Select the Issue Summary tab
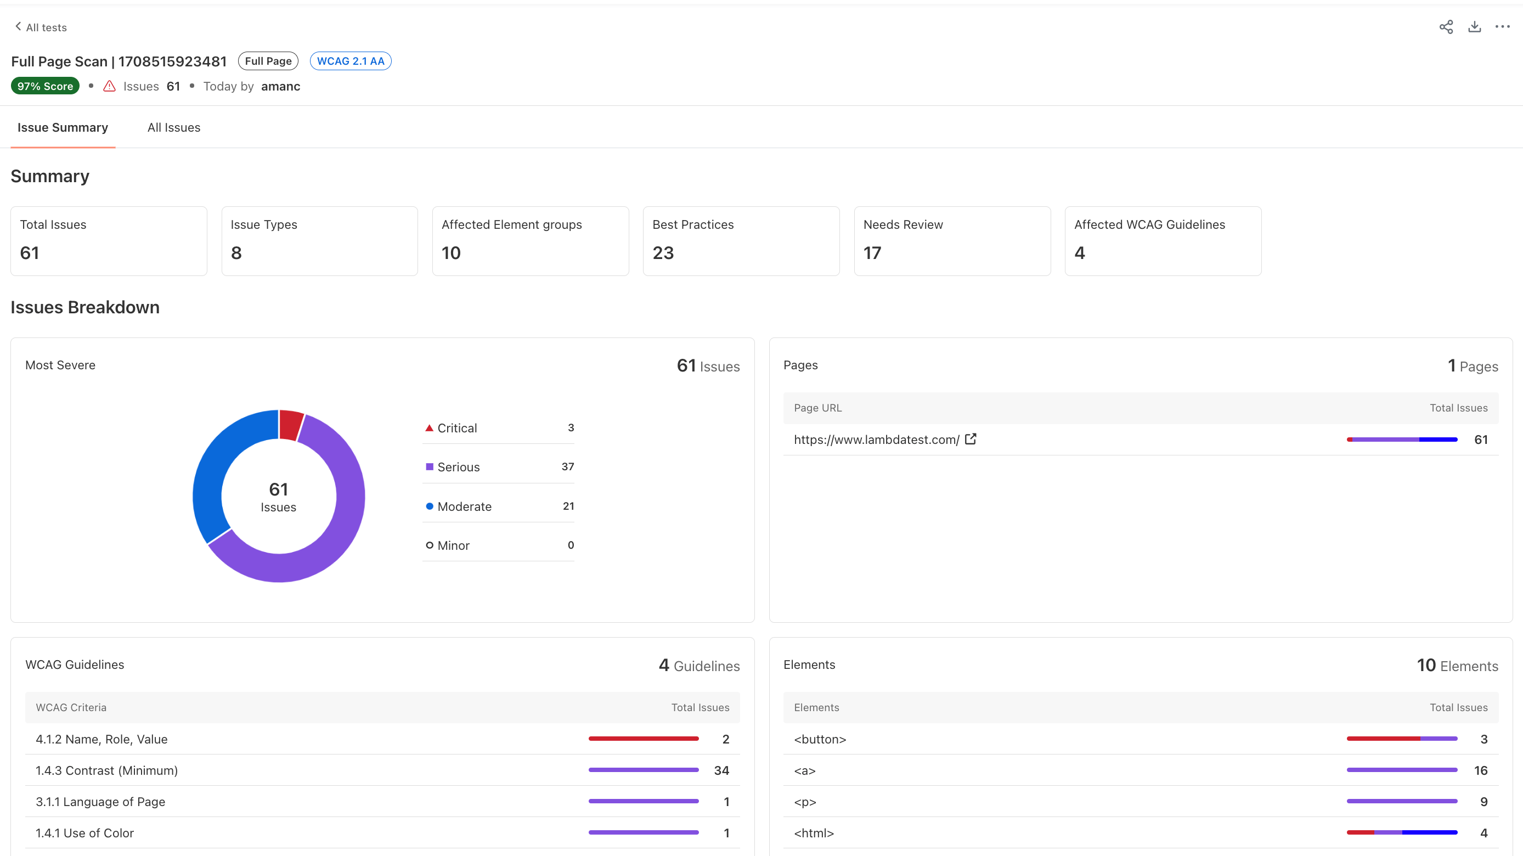1523x856 pixels. tap(63, 128)
